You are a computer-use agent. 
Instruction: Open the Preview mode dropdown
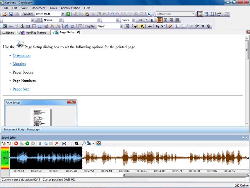coord(62,14)
